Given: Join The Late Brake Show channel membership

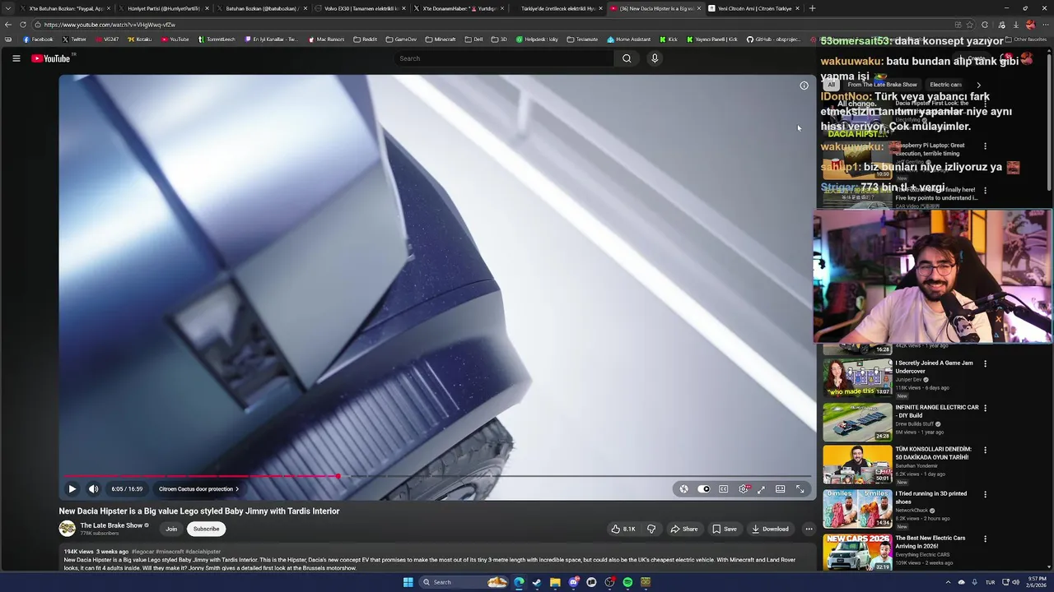Looking at the screenshot, I should (x=171, y=529).
